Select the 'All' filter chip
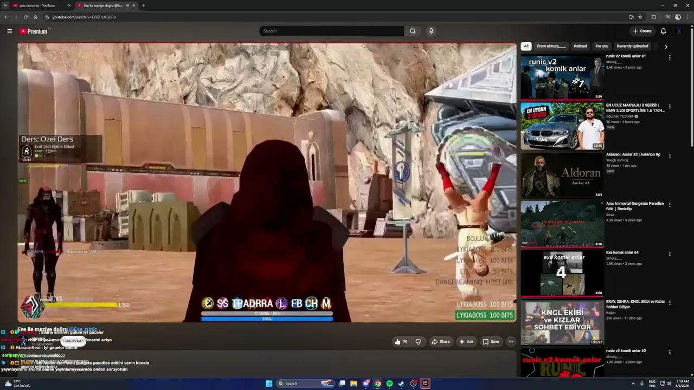The image size is (694, 390). (526, 46)
